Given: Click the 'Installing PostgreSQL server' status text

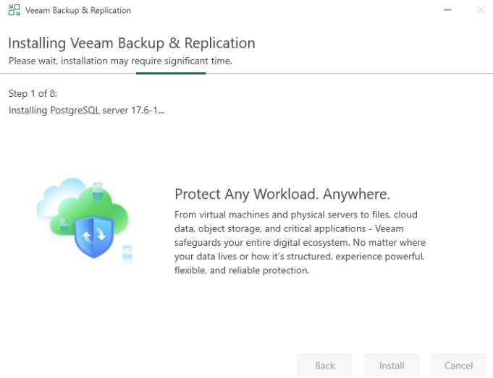Looking at the screenshot, I should pyautogui.click(x=86, y=110).
